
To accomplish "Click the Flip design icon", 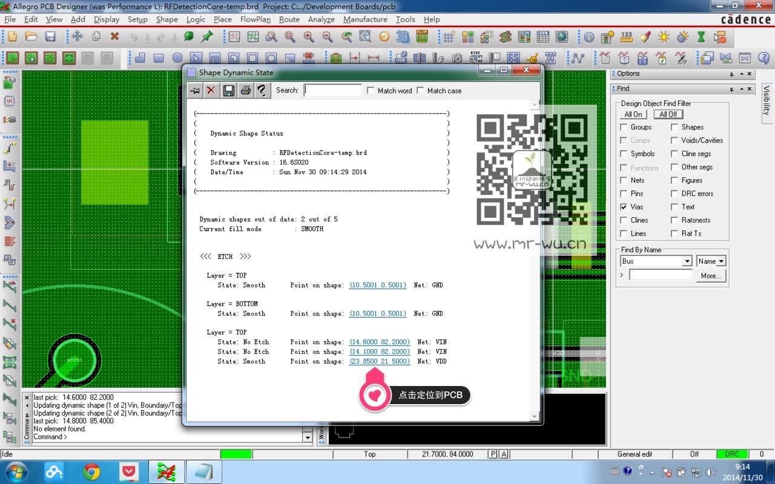I will [422, 37].
